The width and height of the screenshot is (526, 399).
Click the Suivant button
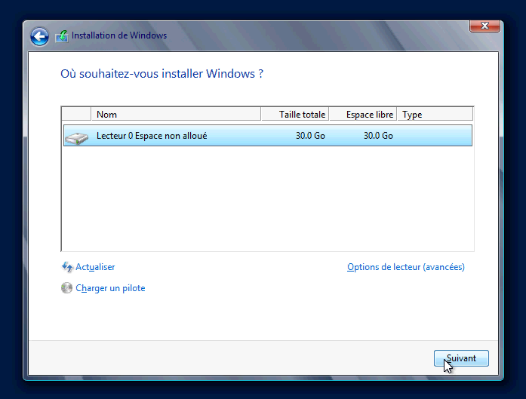(461, 358)
